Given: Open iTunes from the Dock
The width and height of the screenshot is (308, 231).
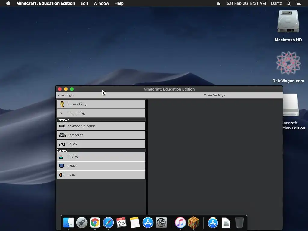Looking at the screenshot, I should tap(180, 223).
